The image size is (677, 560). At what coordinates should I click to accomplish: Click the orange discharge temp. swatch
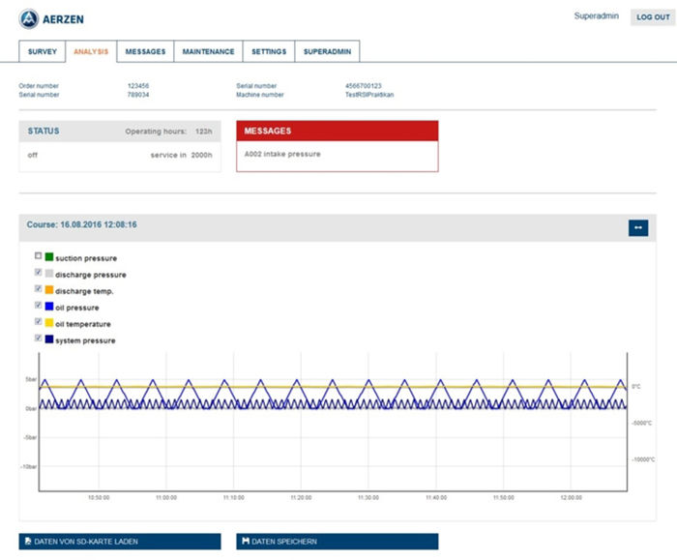coord(49,290)
